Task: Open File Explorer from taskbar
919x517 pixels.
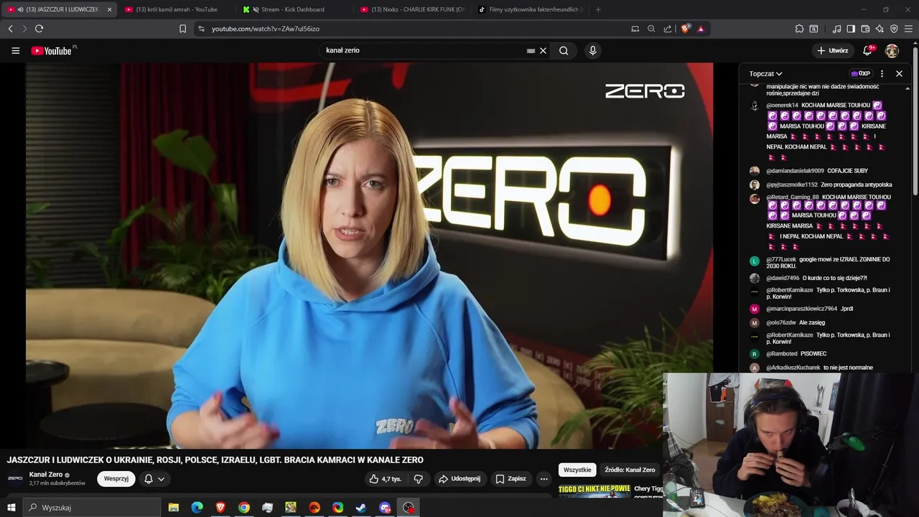Action: pyautogui.click(x=174, y=508)
